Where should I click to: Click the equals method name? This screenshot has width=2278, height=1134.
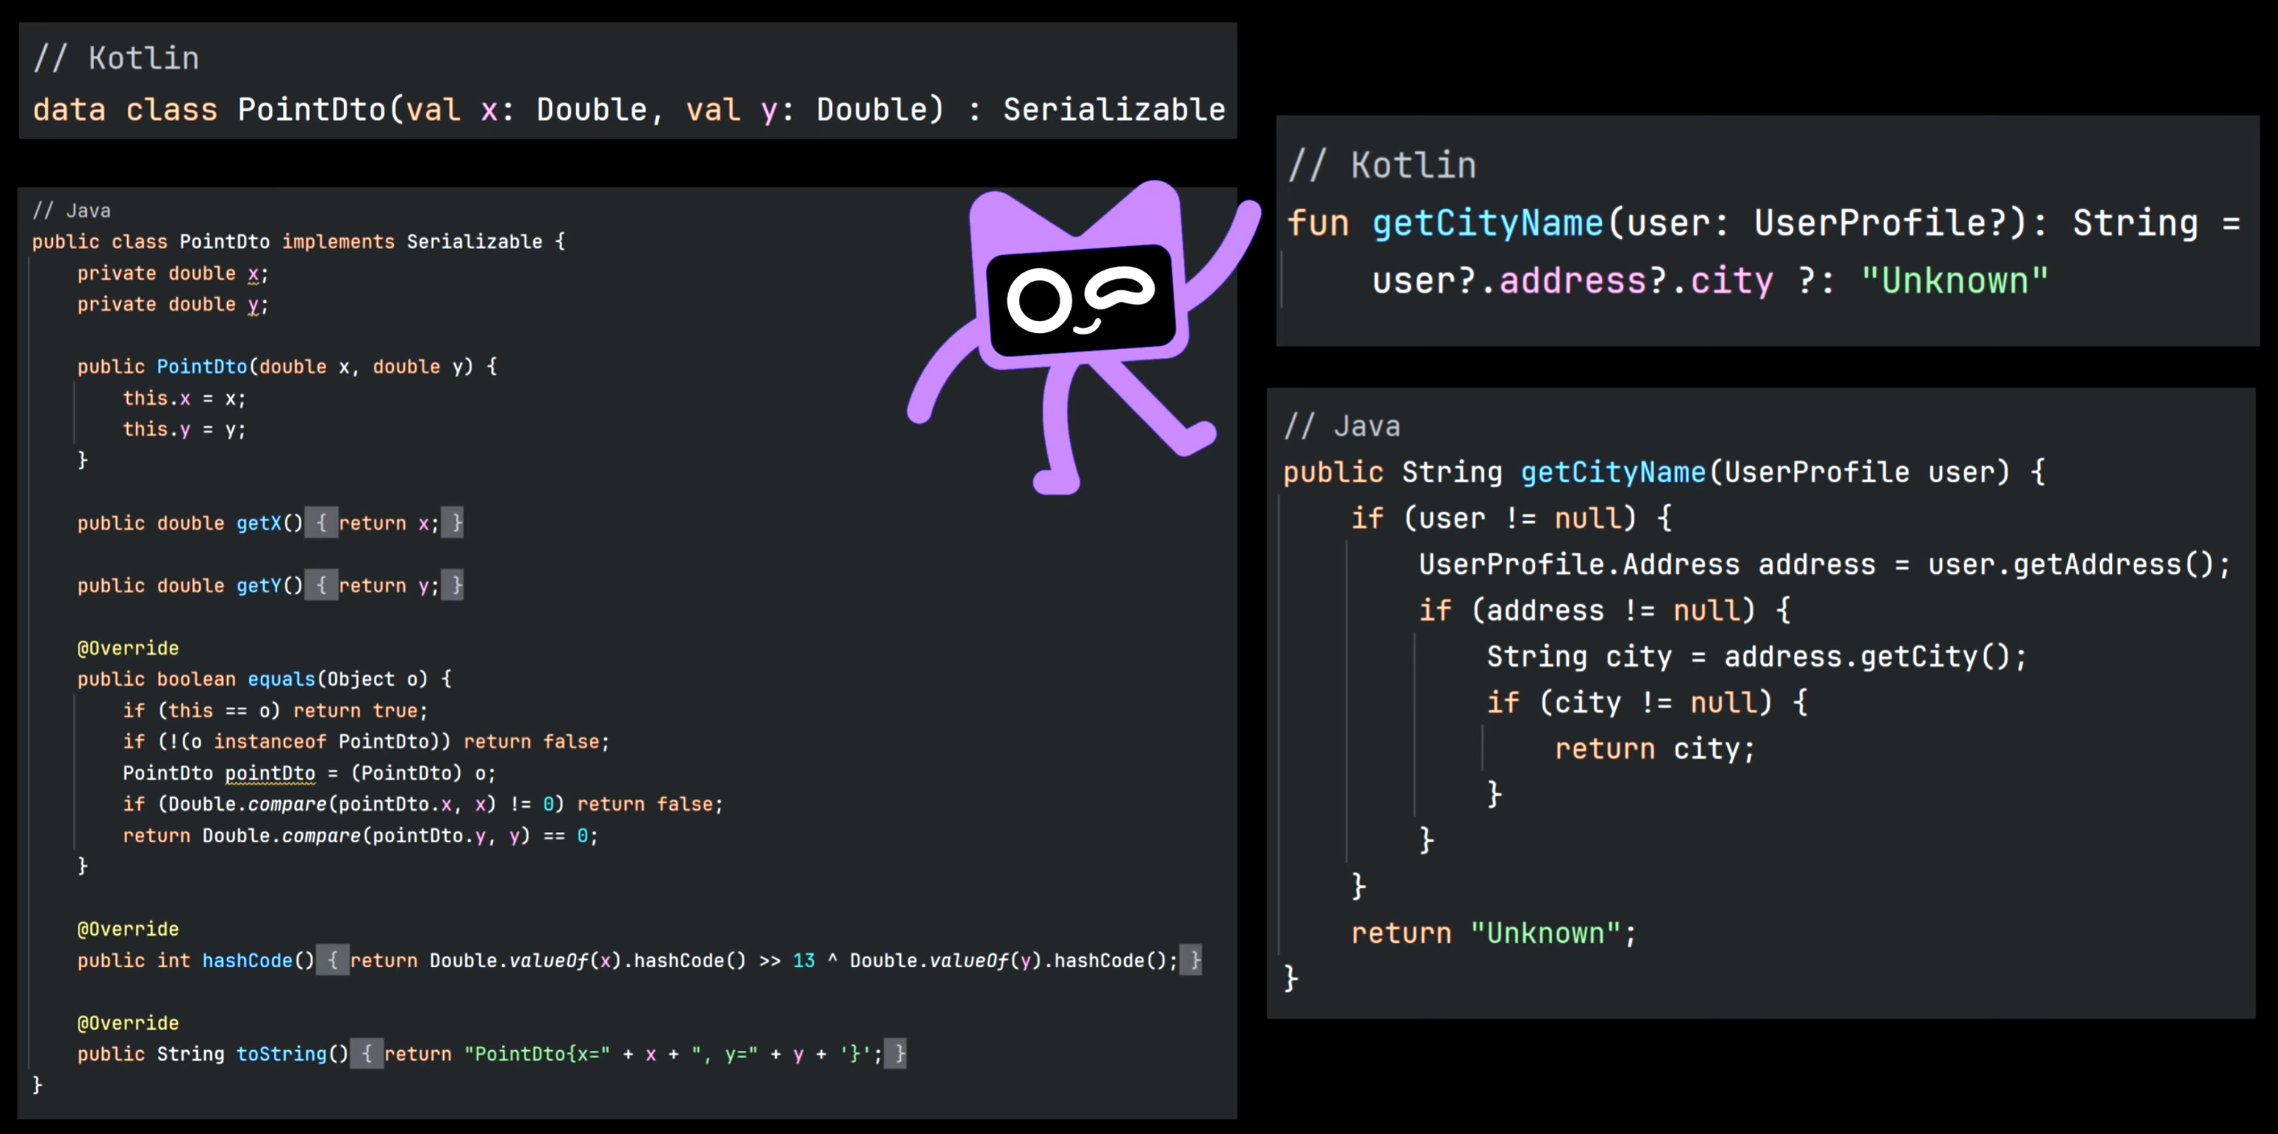coord(281,679)
